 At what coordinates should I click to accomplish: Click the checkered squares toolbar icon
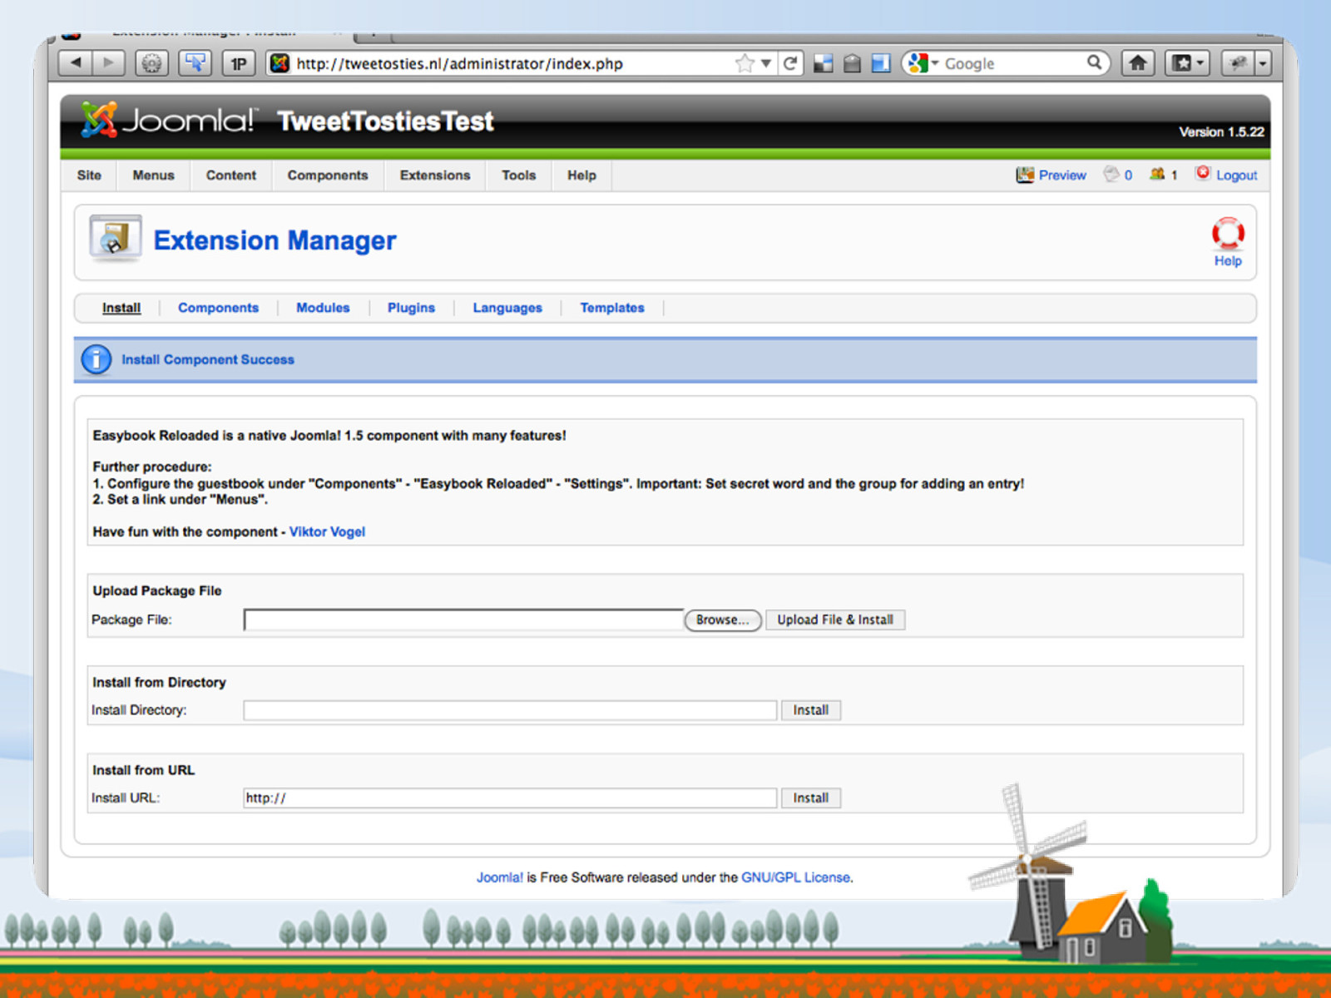click(823, 63)
